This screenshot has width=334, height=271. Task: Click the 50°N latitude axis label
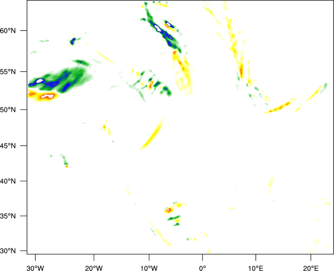click(x=8, y=110)
